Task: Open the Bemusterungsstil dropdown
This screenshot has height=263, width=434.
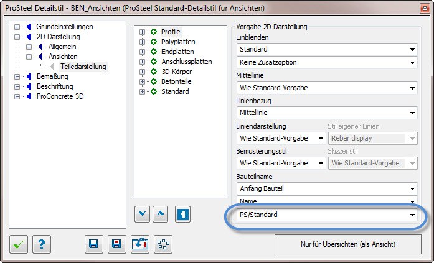Action: pos(281,163)
